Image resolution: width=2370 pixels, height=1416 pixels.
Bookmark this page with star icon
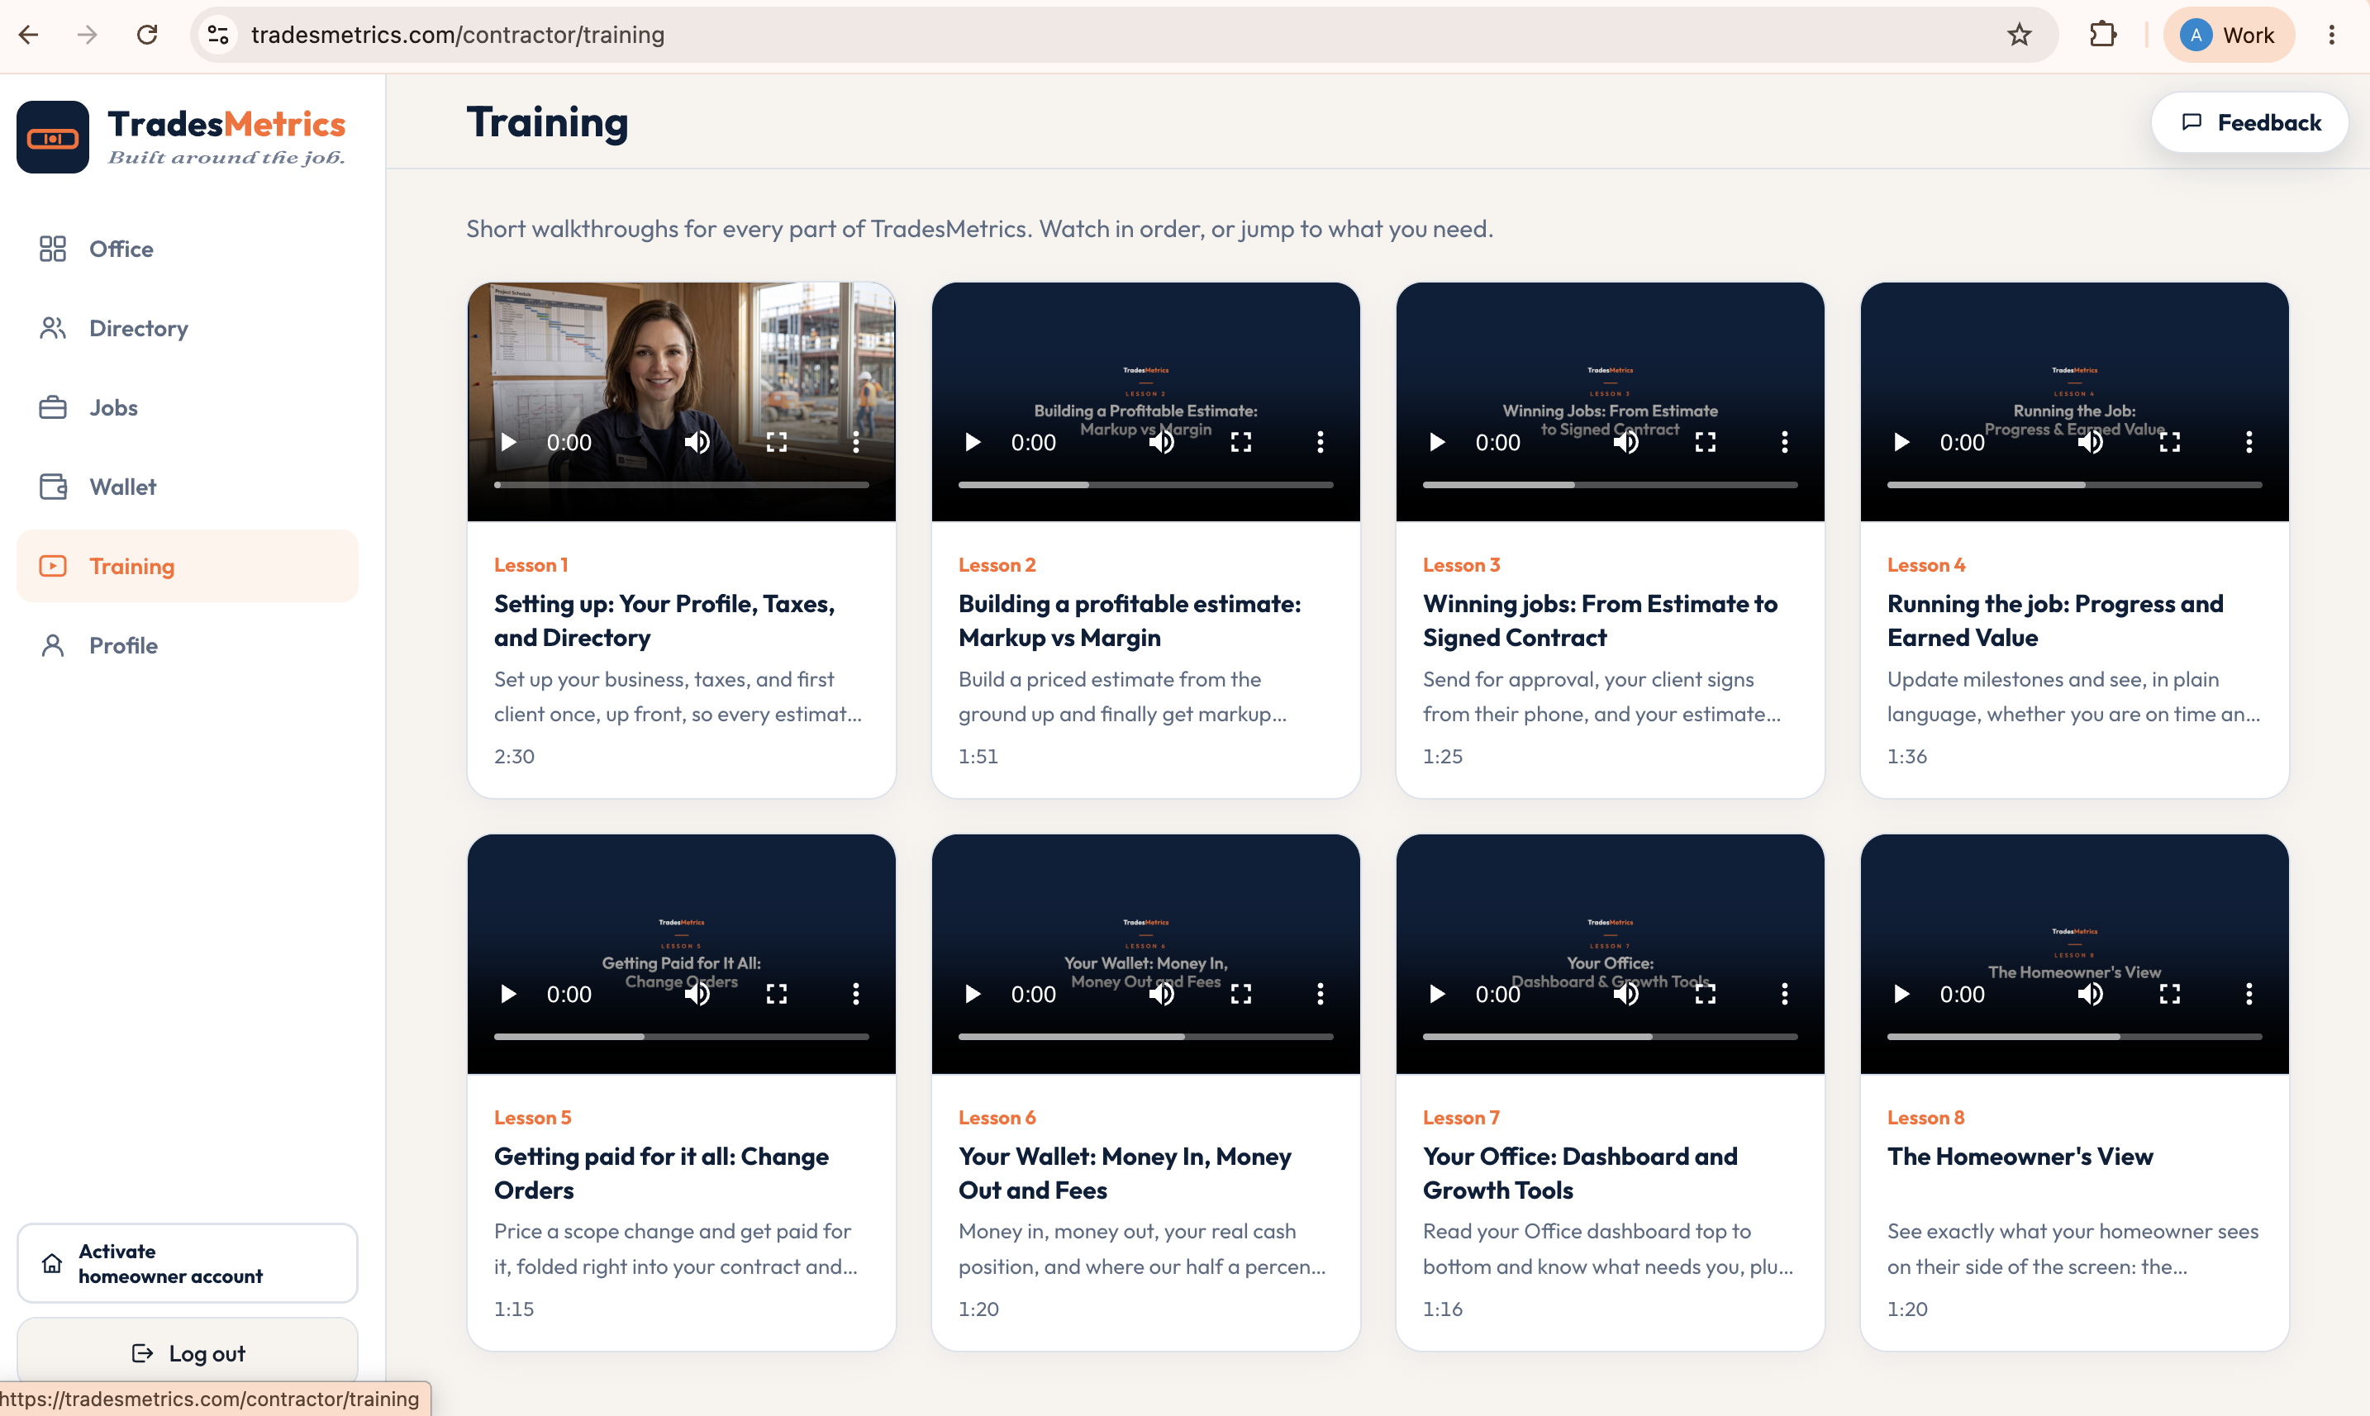(2020, 36)
